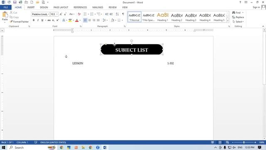
Task: Expand the bullets list dropdown arrow
Action: [x=89, y=14]
